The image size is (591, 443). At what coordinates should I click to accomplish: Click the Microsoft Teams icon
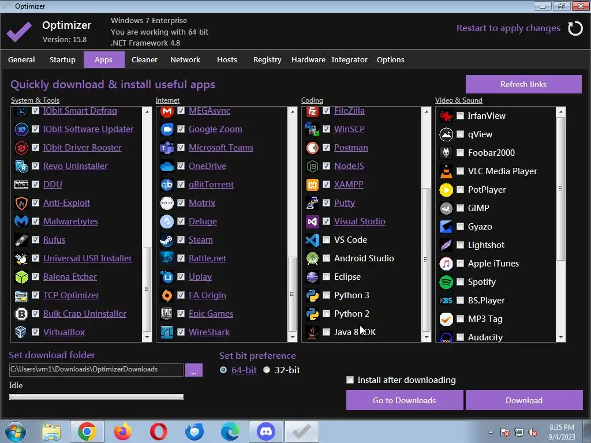(167, 148)
